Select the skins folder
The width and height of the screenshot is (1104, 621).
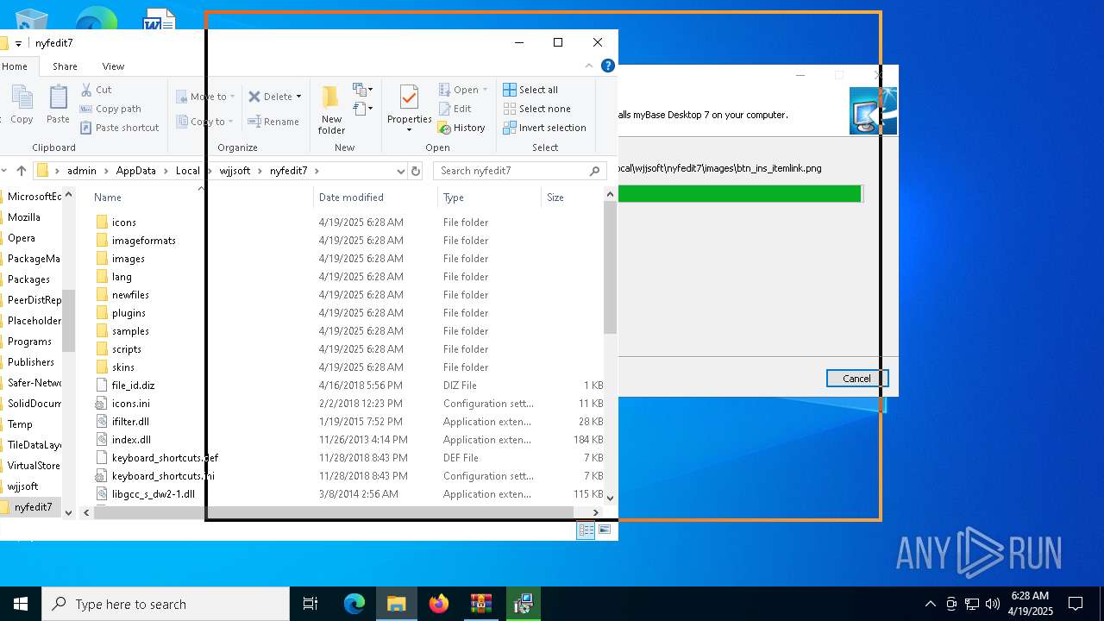coord(123,367)
